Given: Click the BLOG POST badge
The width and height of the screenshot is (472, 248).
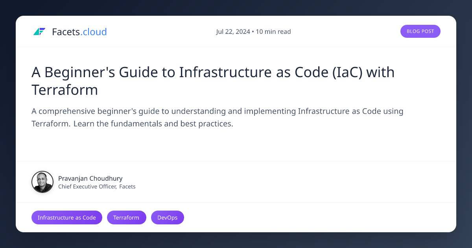Looking at the screenshot, I should pos(420,31).
